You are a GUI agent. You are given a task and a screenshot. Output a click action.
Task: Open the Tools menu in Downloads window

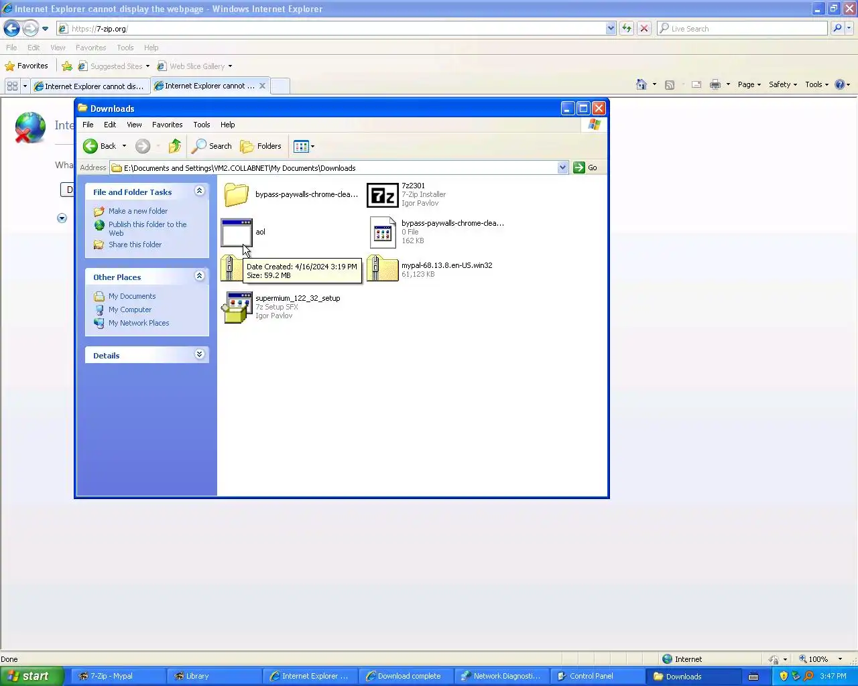point(202,125)
